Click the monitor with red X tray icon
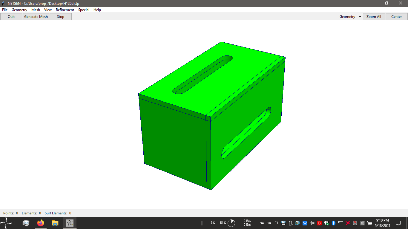The height and width of the screenshot is (229, 408). 355,223
